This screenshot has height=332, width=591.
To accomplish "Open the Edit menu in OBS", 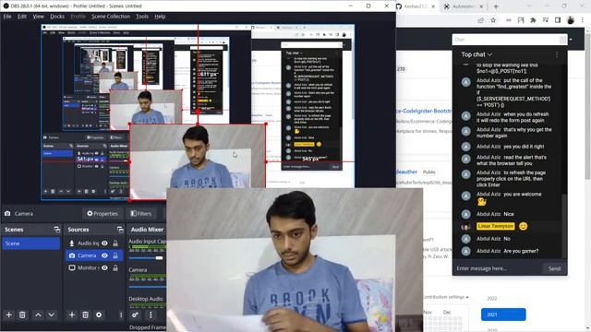I will pos(22,17).
